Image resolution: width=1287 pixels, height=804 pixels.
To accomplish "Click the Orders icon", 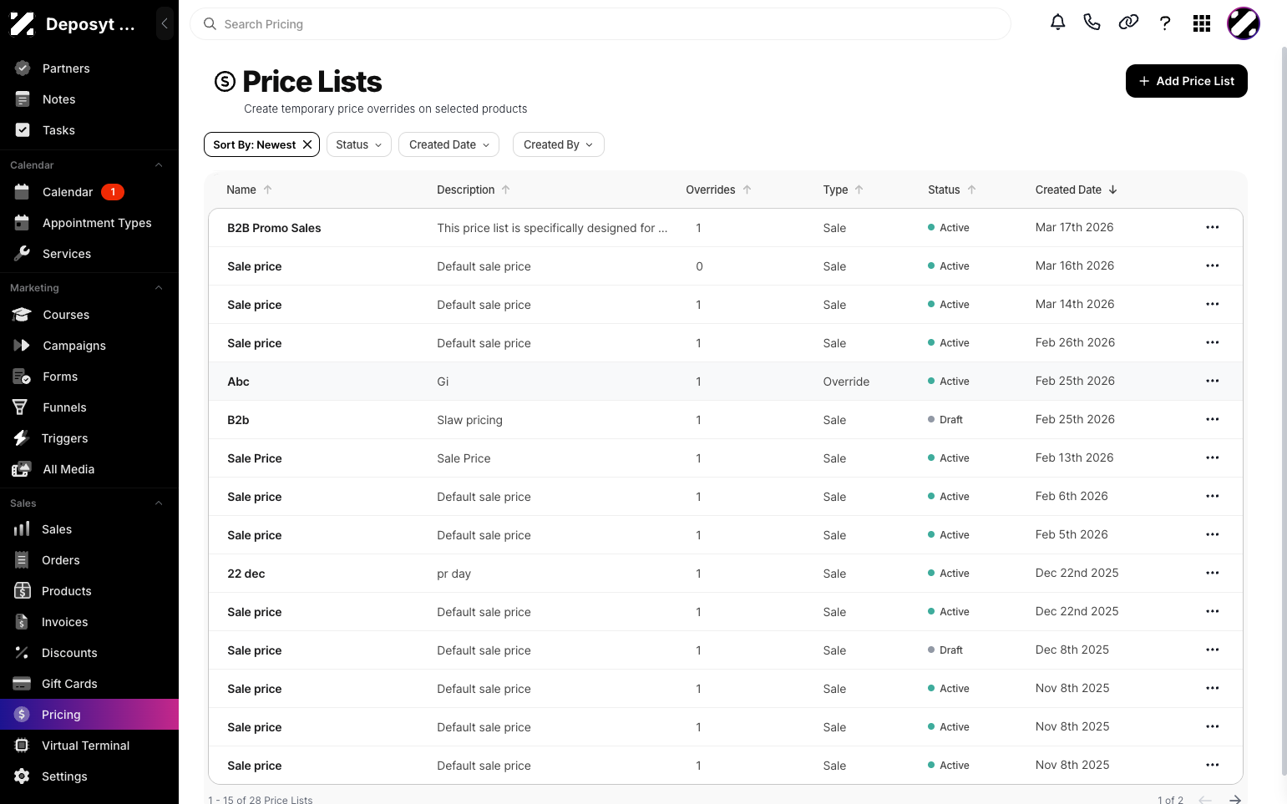I will click(22, 560).
